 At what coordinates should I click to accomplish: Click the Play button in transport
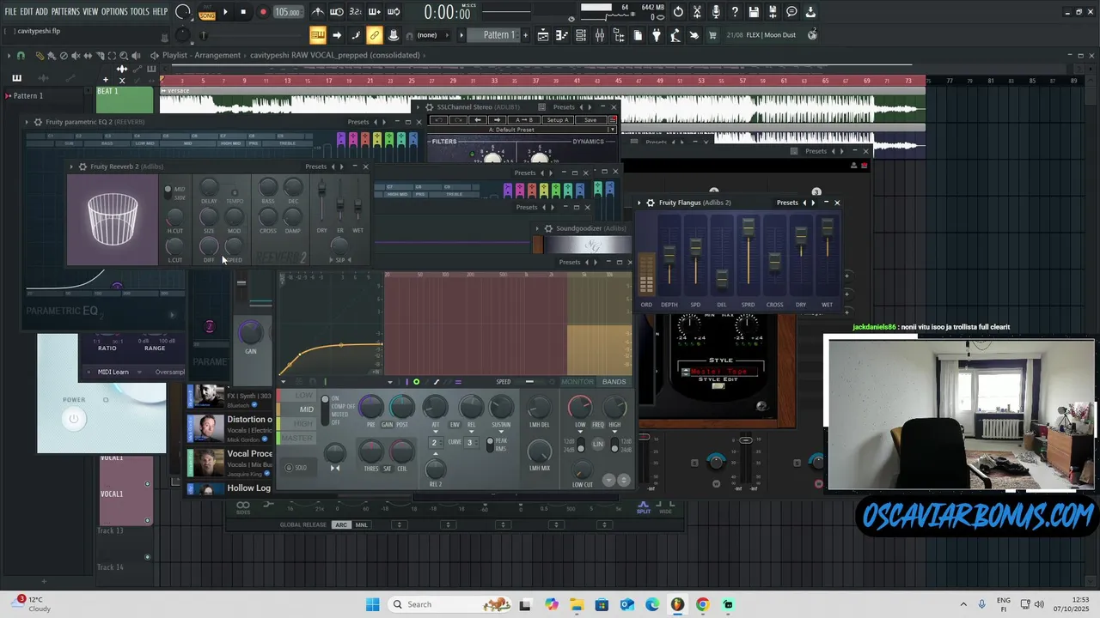(x=225, y=12)
